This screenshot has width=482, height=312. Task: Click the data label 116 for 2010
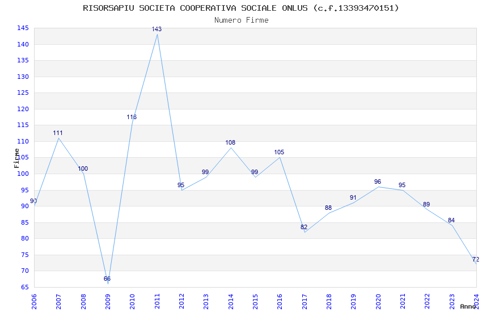[132, 117]
